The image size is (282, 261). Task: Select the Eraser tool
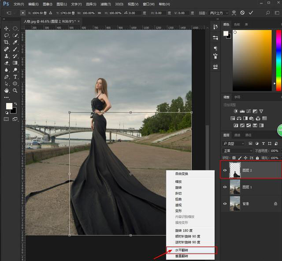click(6, 63)
